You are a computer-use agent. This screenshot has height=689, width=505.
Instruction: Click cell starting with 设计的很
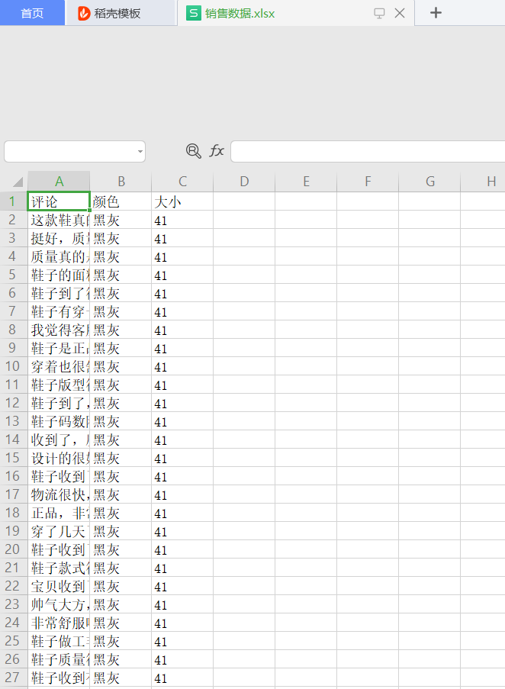[x=59, y=458]
